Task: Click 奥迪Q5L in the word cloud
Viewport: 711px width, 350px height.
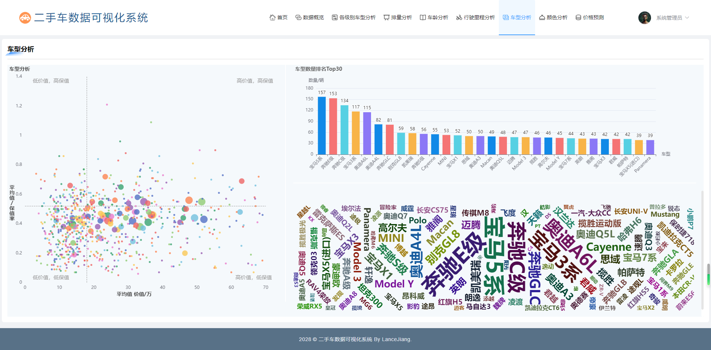Action: point(595,234)
